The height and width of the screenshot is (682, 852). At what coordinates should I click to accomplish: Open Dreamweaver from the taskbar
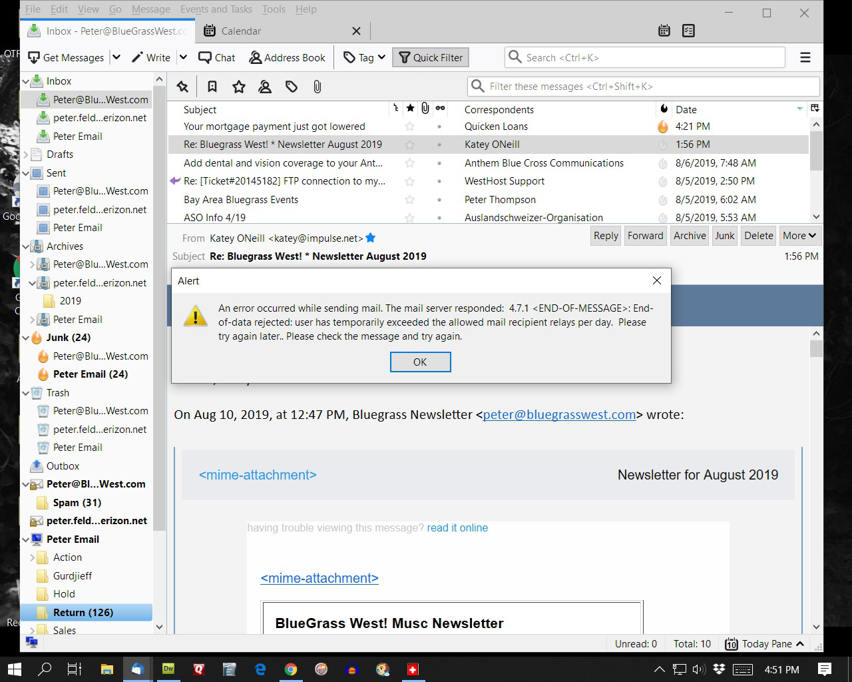168,669
